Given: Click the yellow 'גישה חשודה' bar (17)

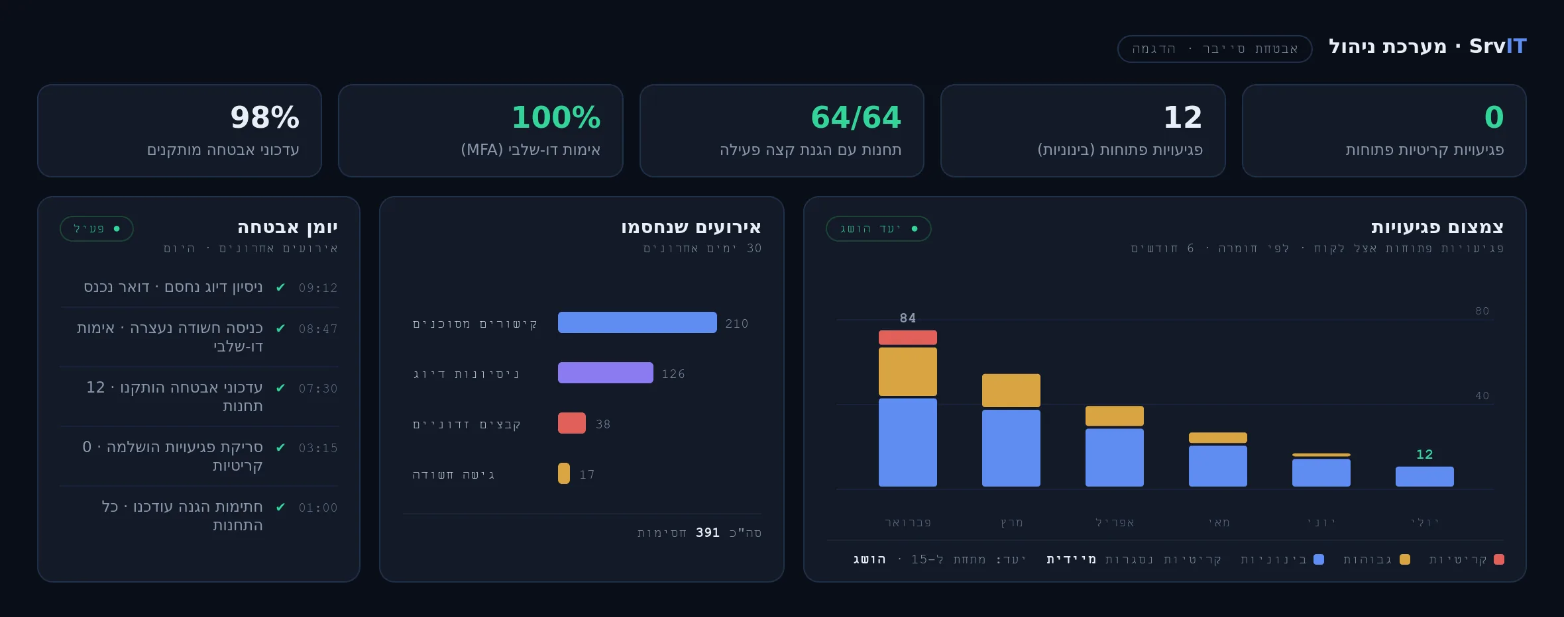Looking at the screenshot, I should (x=564, y=473).
